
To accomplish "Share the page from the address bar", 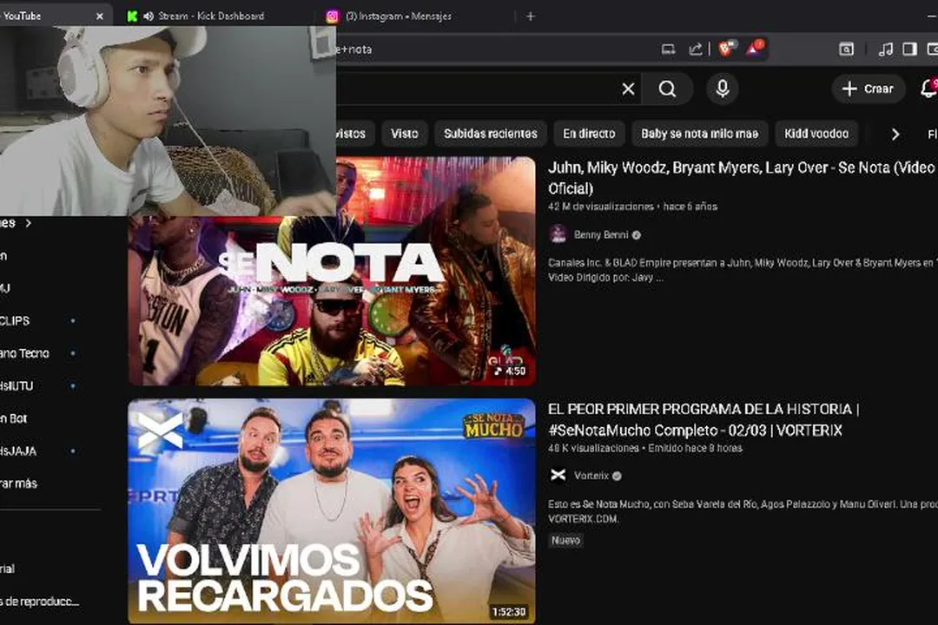I will click(695, 49).
